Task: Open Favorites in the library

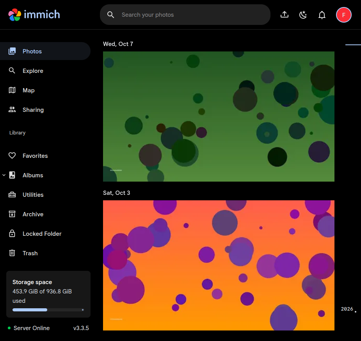Action: 35,155
